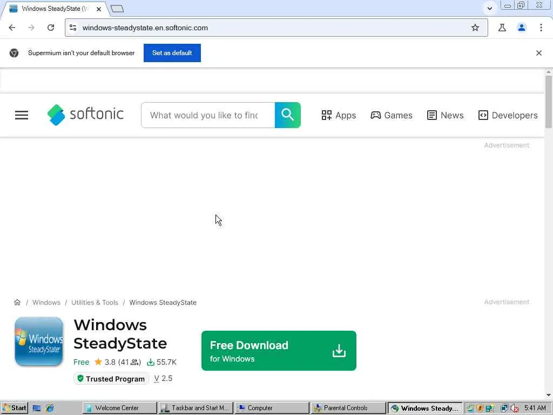This screenshot has width=553, height=415.
Task: Open a new browser tab
Action: [x=117, y=9]
